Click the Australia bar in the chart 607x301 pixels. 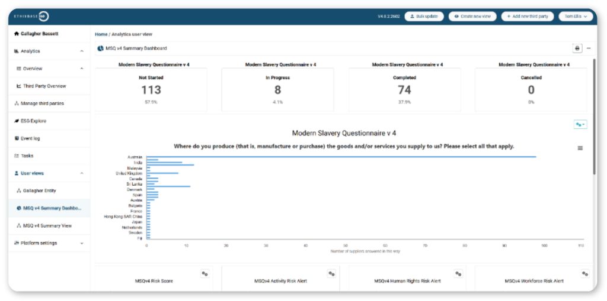(341, 157)
